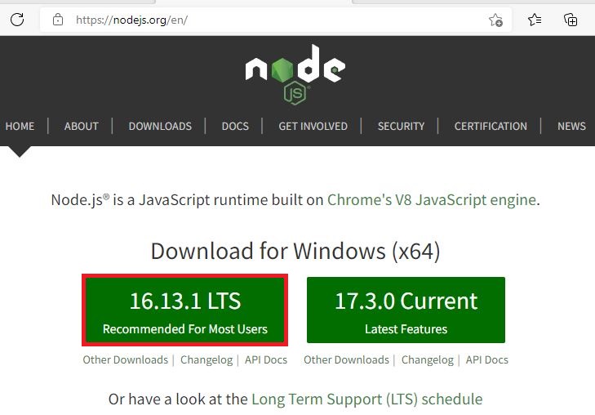Open the ABOUT nav item
This screenshot has width=595, height=415.
pos(81,126)
